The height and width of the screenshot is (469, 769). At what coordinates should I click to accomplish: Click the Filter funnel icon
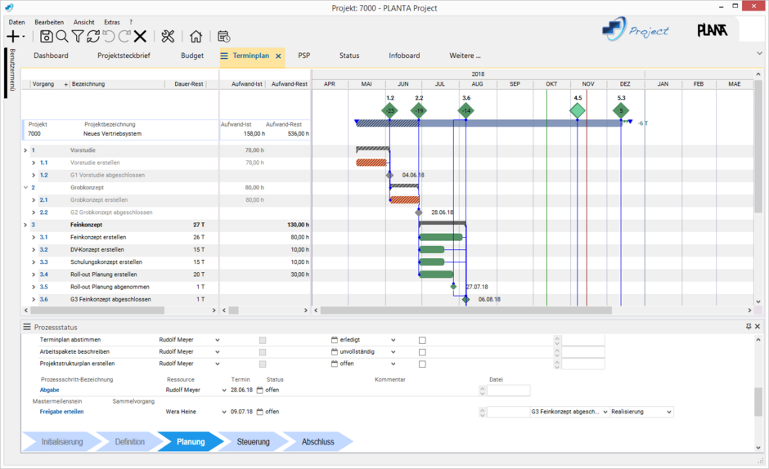click(x=78, y=36)
